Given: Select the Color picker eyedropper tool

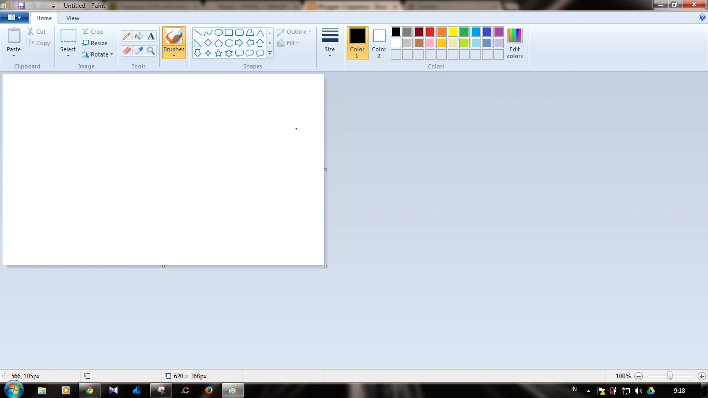Looking at the screenshot, I should pyautogui.click(x=139, y=50).
